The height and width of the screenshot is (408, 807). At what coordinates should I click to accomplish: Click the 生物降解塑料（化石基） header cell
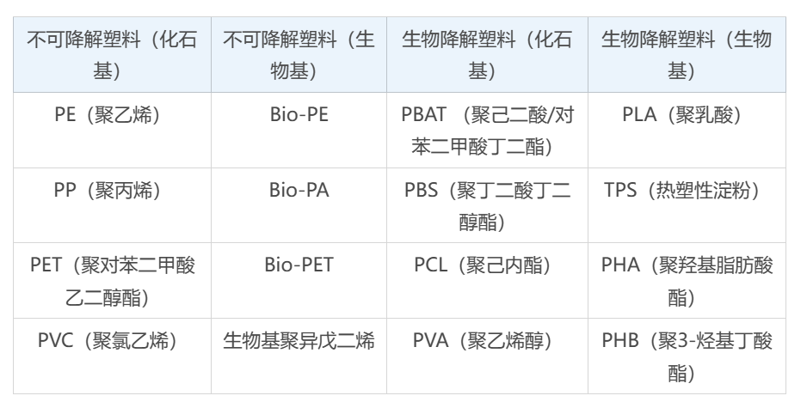point(486,54)
